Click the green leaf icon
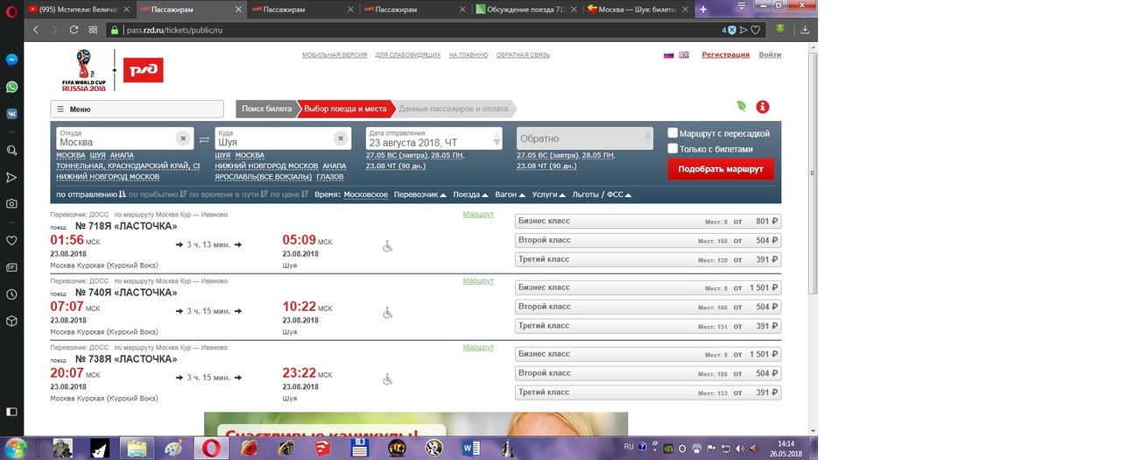The height and width of the screenshot is (460, 1121). pyautogui.click(x=741, y=107)
